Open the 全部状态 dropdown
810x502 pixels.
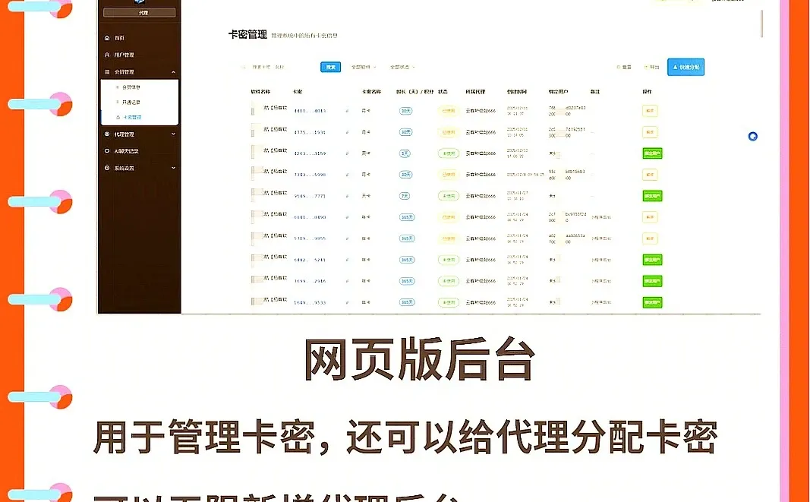click(x=401, y=67)
